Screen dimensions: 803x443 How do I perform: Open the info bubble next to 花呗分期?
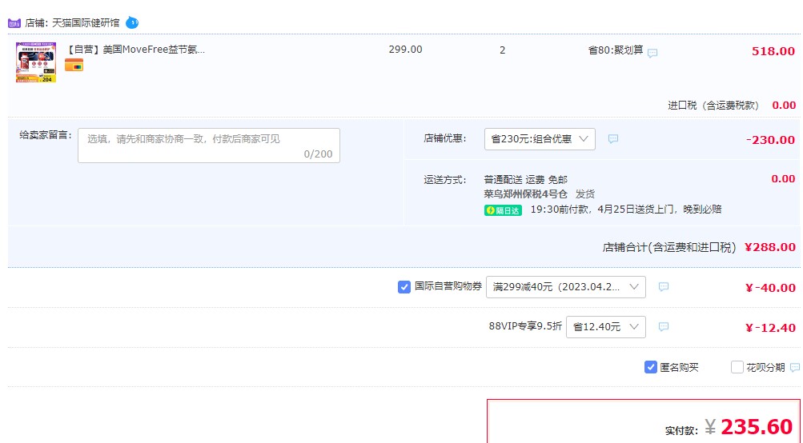coord(795,367)
